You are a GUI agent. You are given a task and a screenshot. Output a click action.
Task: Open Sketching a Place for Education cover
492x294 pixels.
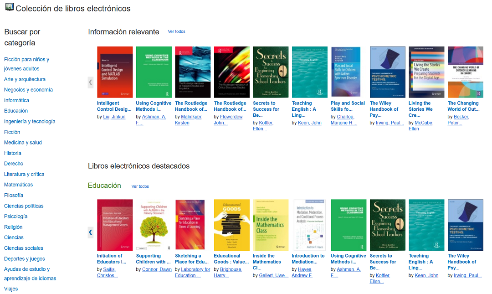point(190,225)
